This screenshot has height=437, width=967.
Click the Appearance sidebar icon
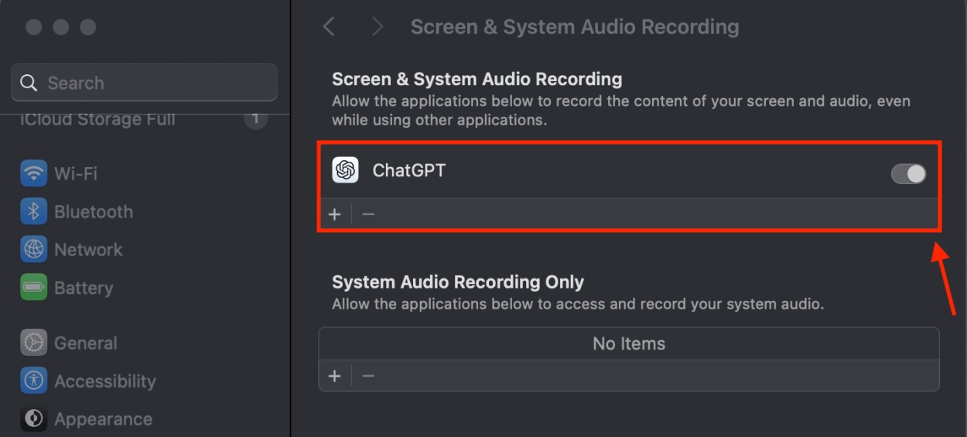point(33,418)
